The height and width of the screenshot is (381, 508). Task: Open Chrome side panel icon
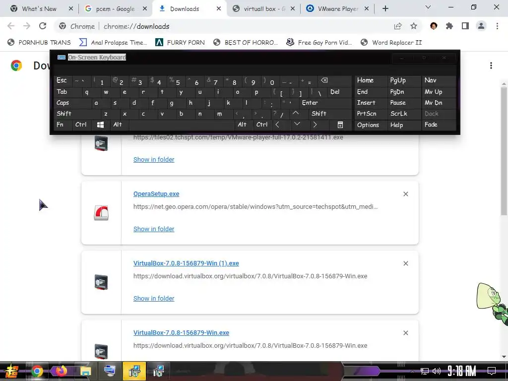click(x=465, y=26)
